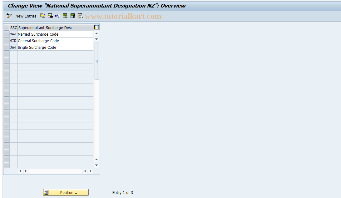Click the top scroll up arrow of the table
Image resolution: width=341 pixels, height=198 pixels.
coord(96,33)
